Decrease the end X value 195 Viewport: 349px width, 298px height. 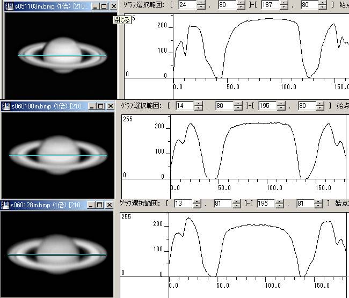(x=281, y=108)
